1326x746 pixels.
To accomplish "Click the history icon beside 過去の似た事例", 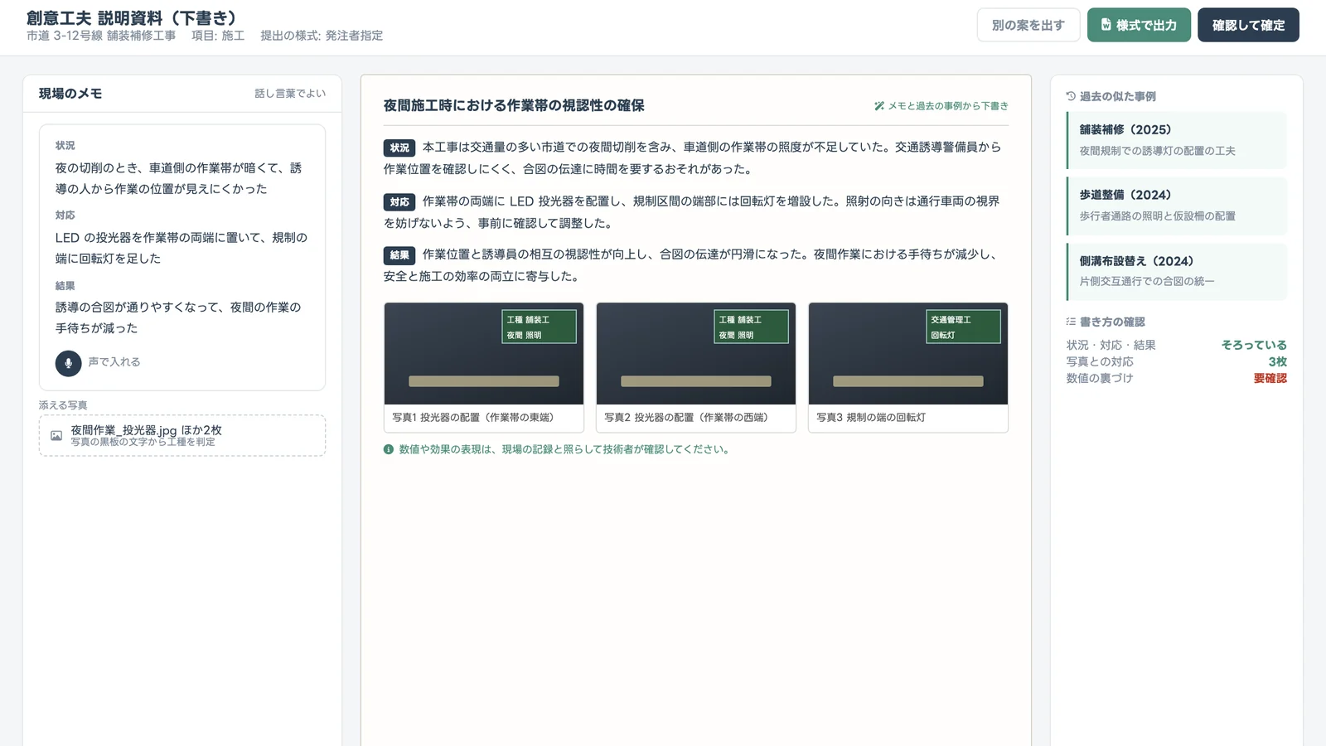I will point(1071,96).
